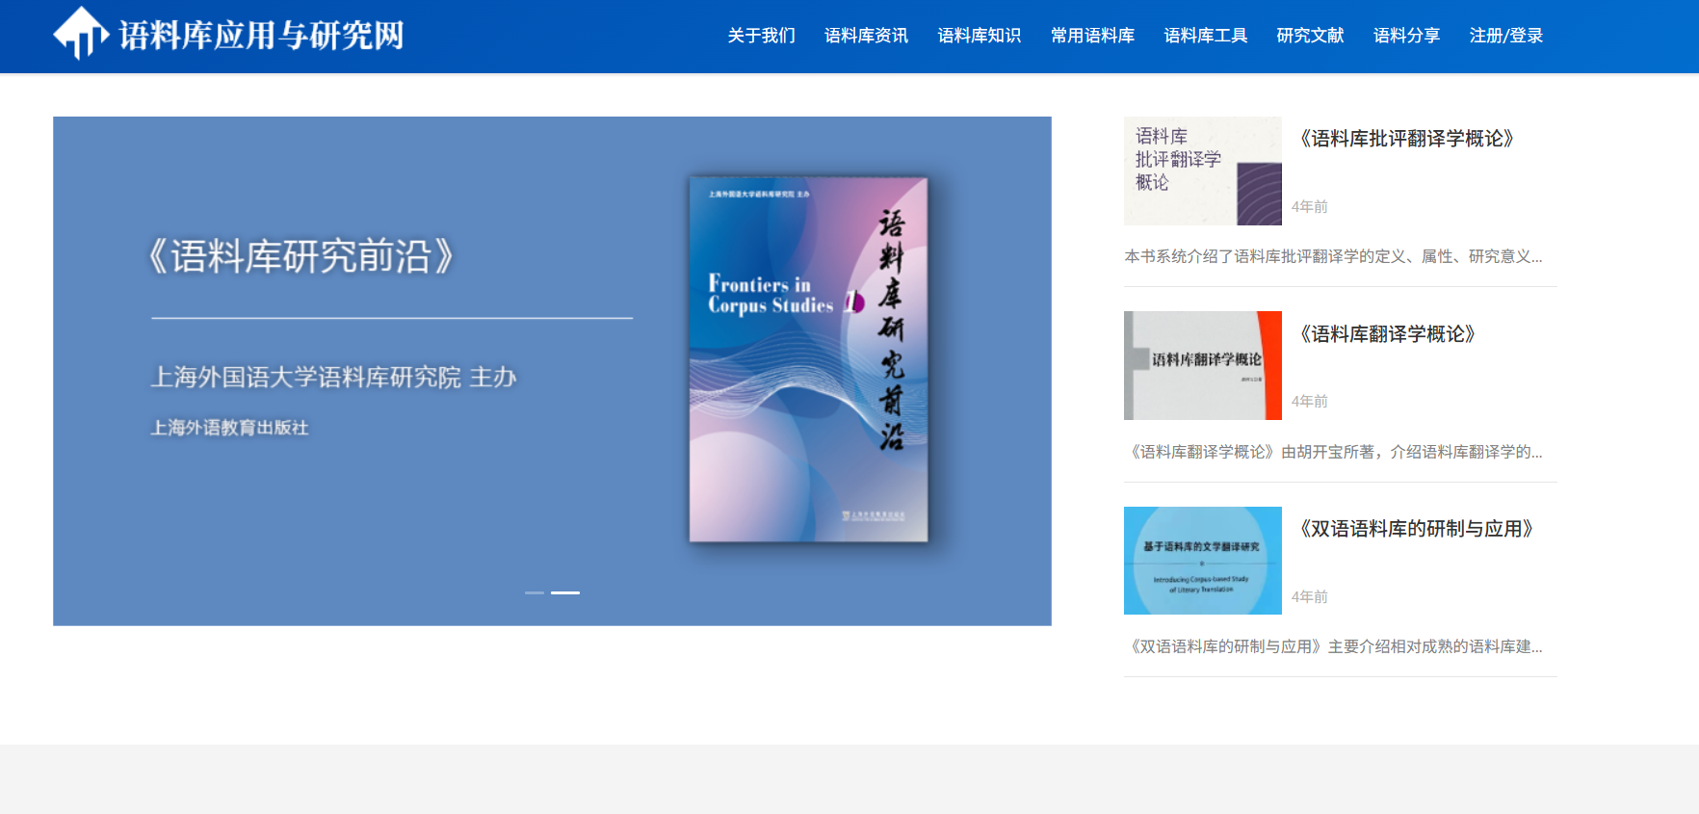Click the Frontiers in Corpus Studies book cover
This screenshot has height=814, width=1699.
tap(808, 358)
